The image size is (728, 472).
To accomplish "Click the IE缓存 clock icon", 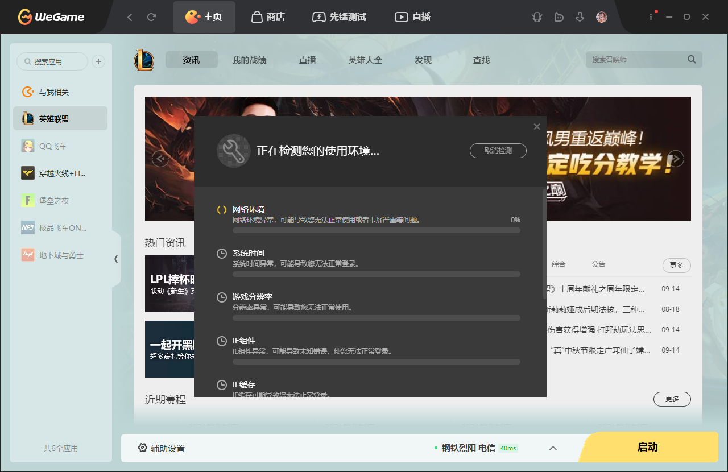I will 222,384.
